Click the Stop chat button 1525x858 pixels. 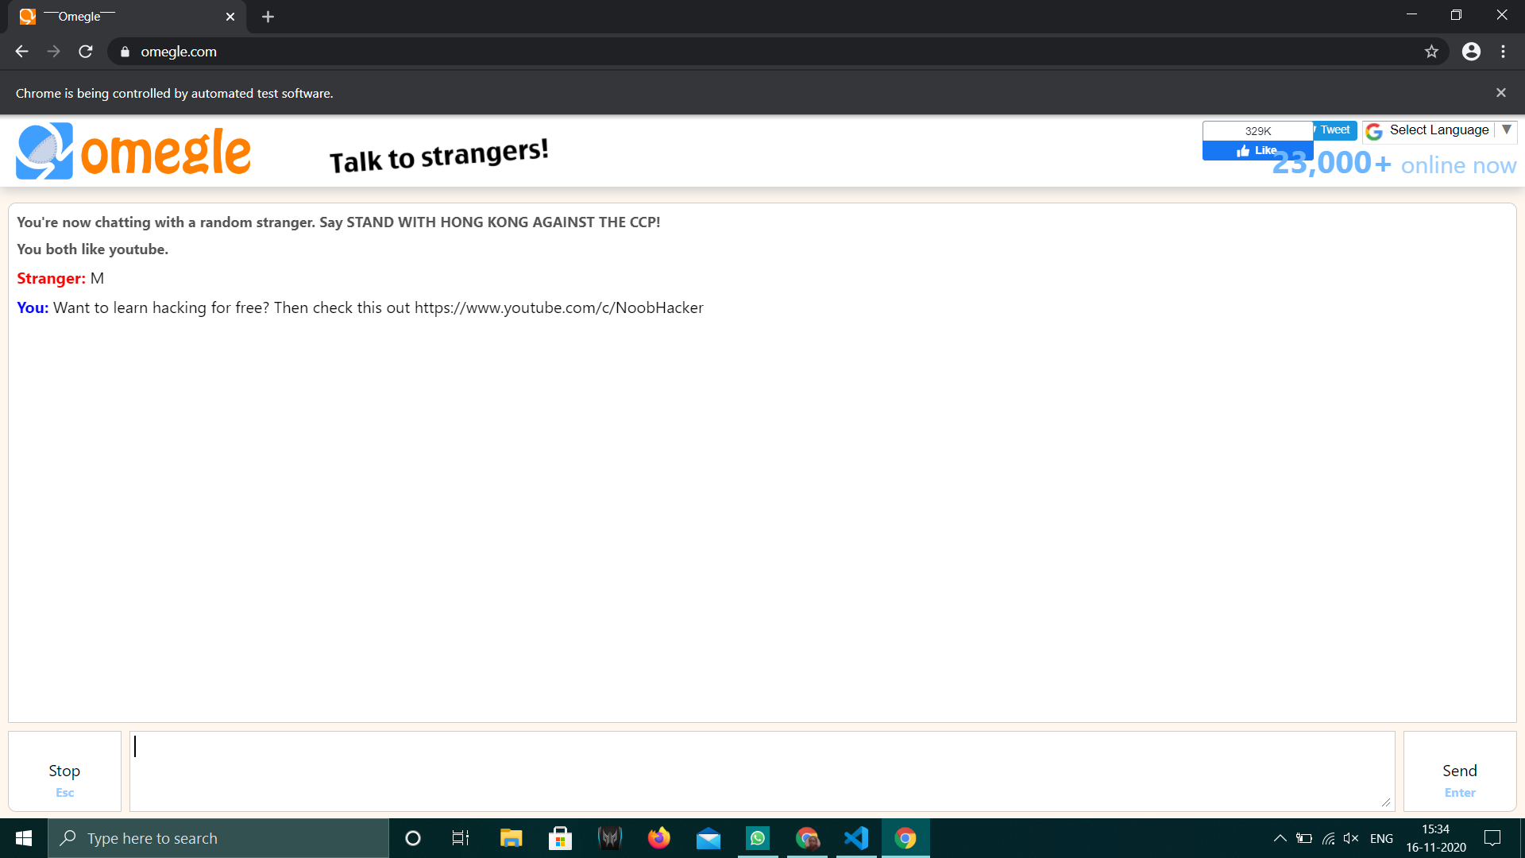pos(64,770)
